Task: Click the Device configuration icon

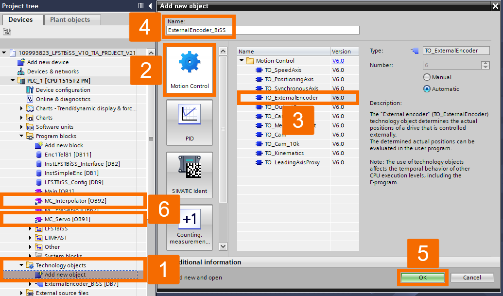Action: click(30, 90)
